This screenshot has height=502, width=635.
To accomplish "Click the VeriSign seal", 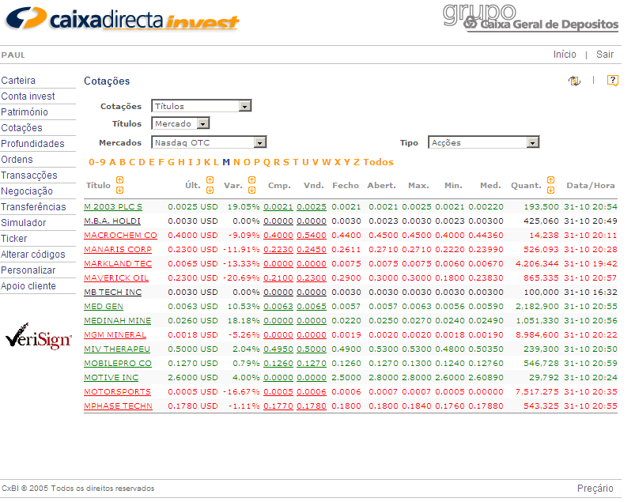I will (x=39, y=337).
